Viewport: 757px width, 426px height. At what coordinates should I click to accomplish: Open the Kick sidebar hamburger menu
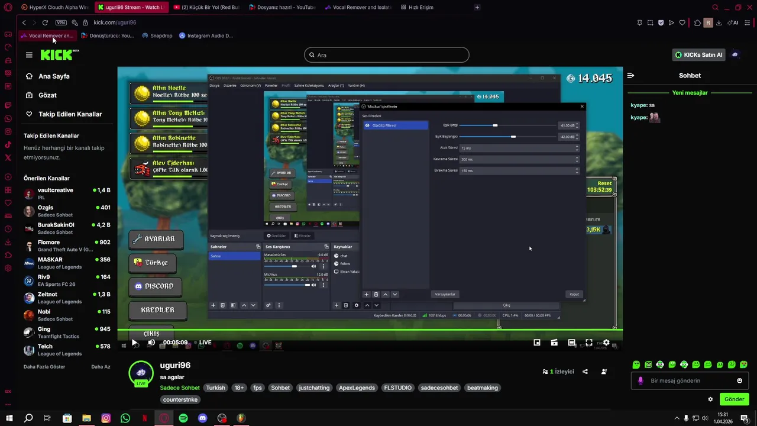pyautogui.click(x=29, y=55)
